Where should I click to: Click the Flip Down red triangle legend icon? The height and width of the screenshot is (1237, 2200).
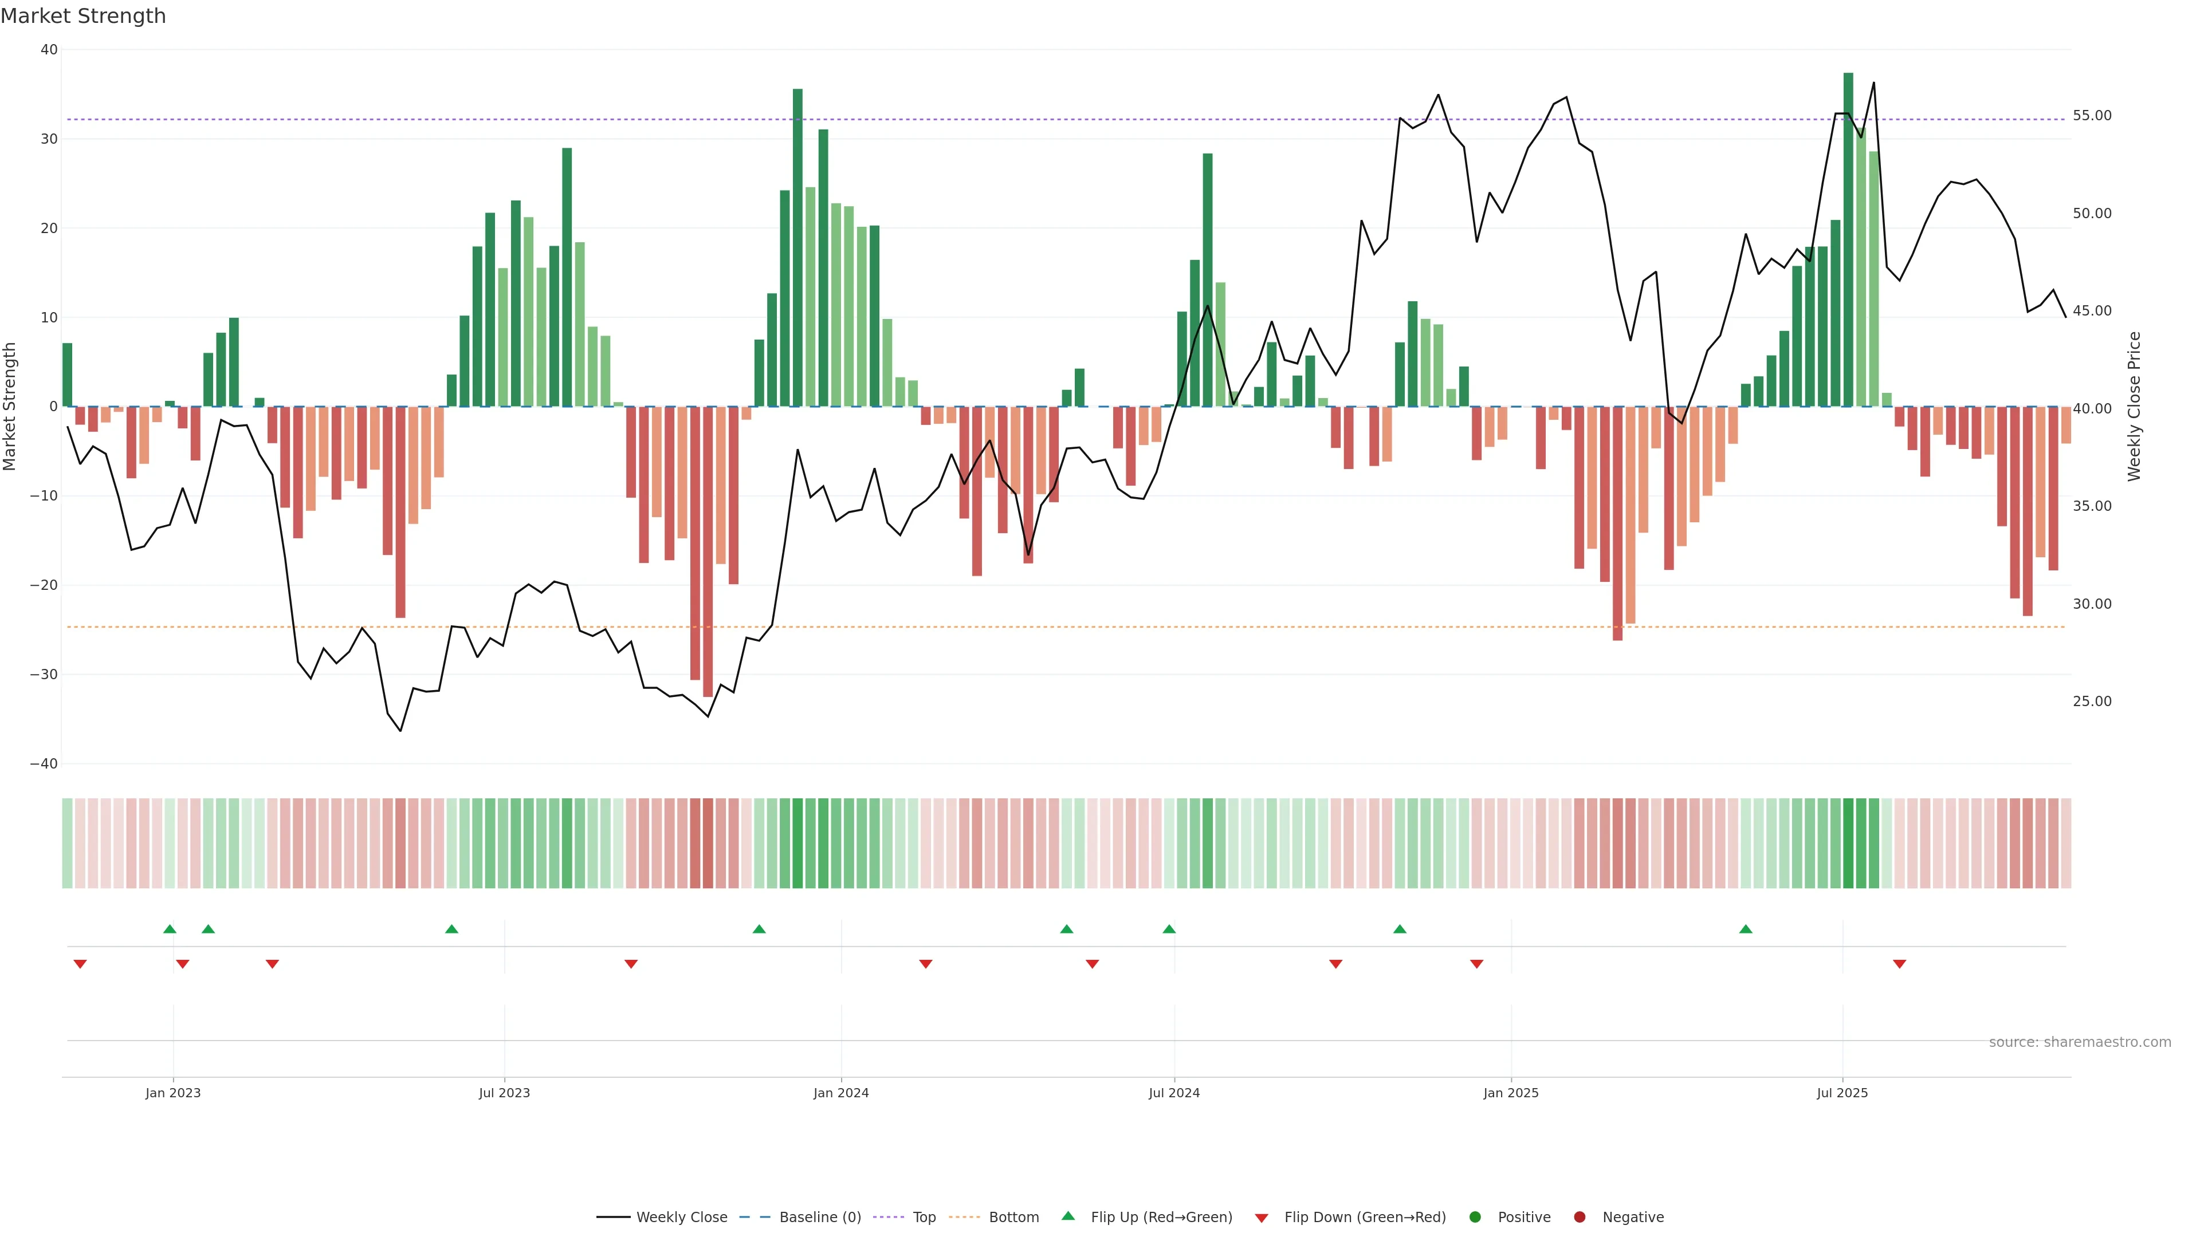click(1262, 1218)
